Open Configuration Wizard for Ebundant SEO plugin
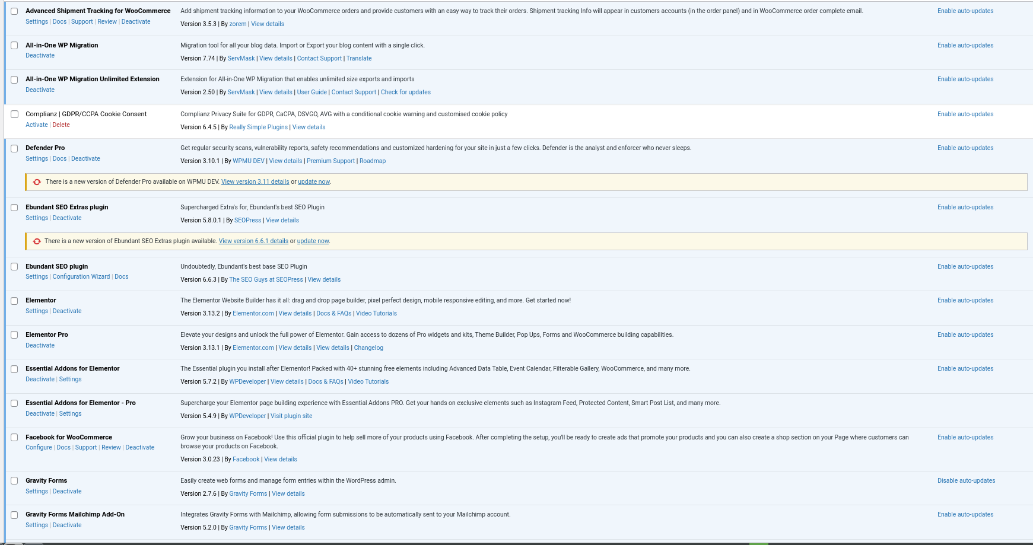 pyautogui.click(x=81, y=277)
